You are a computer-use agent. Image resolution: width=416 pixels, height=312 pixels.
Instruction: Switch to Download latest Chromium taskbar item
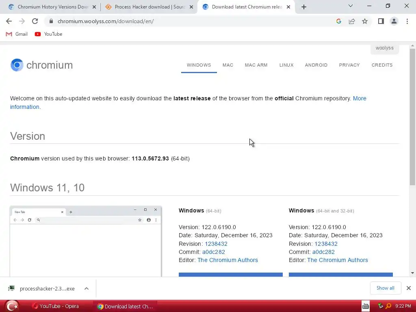tap(125, 306)
